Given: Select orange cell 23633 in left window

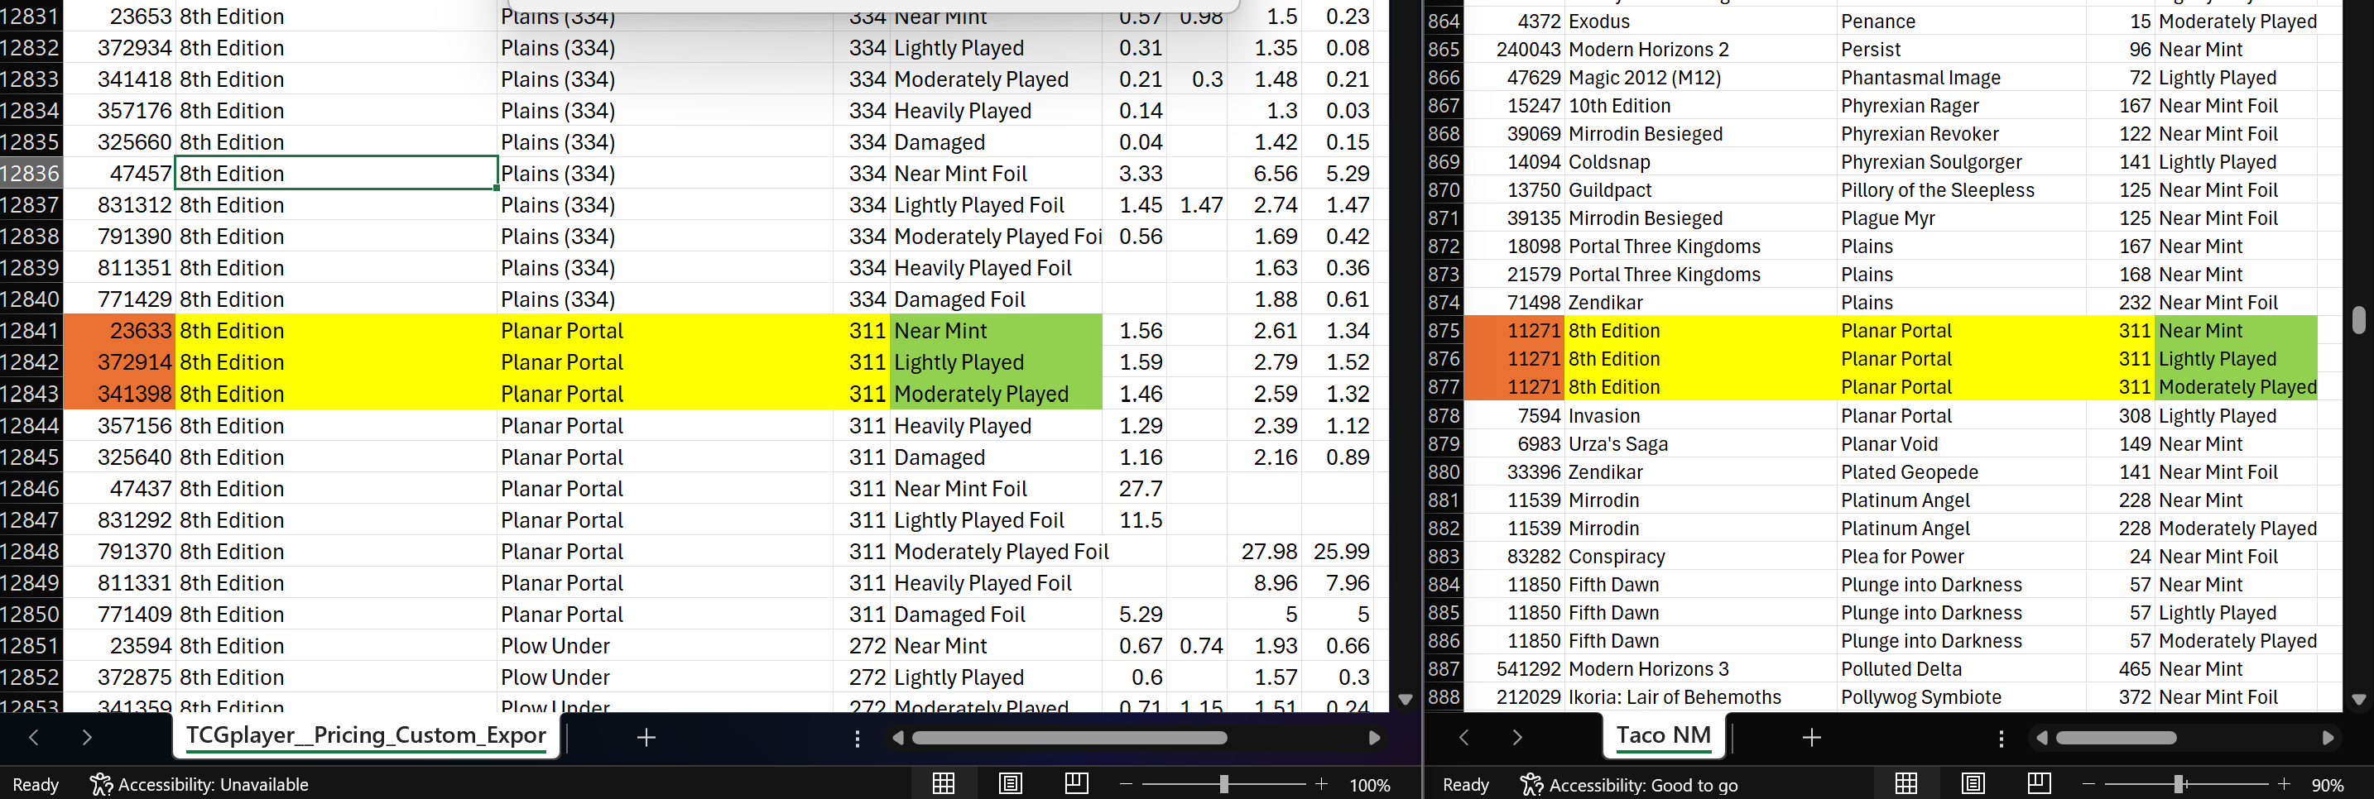Looking at the screenshot, I should (x=119, y=331).
